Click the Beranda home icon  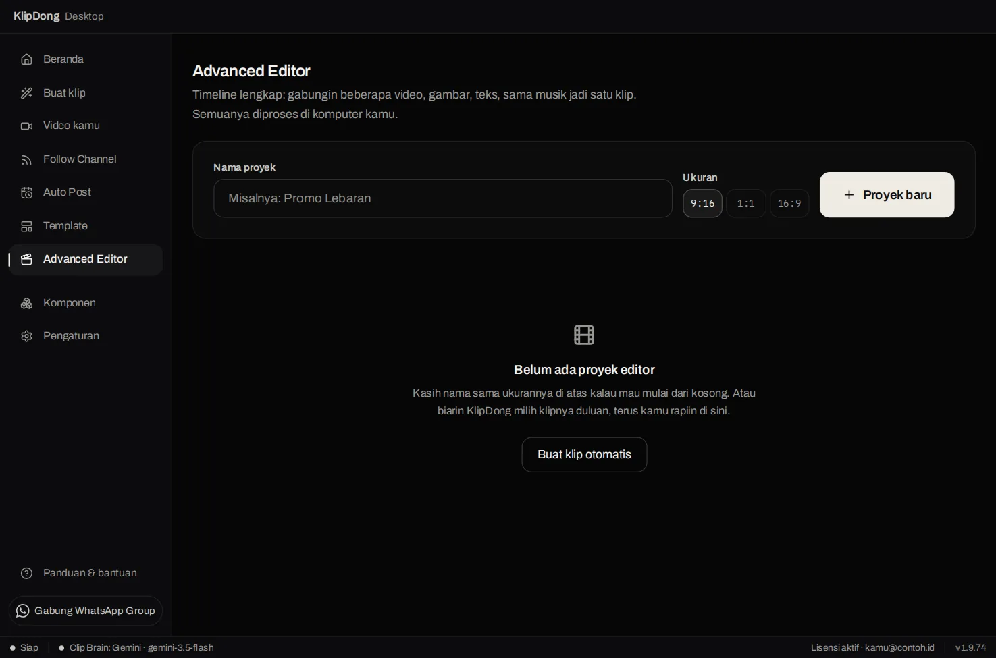point(26,59)
